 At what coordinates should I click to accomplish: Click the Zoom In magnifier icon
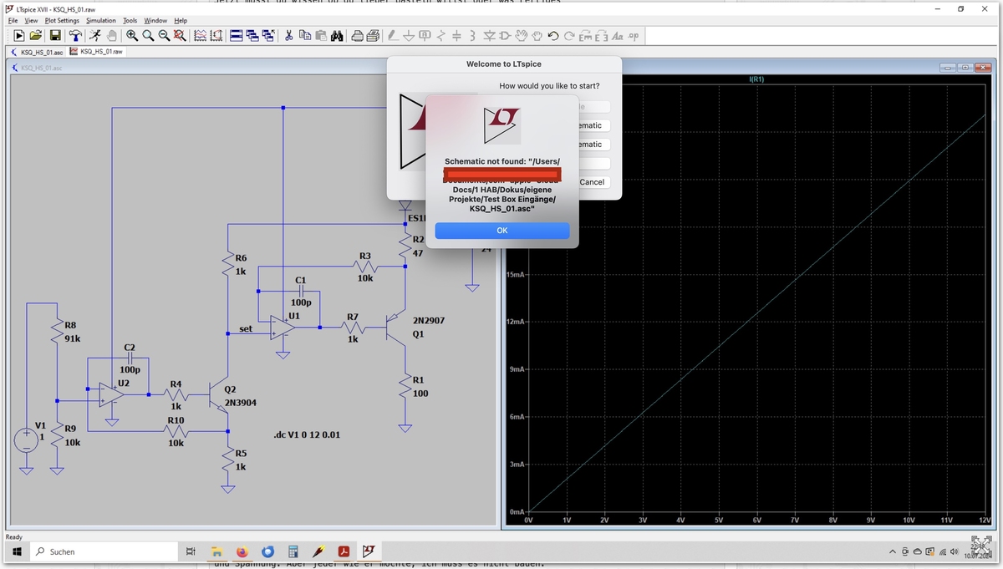tap(132, 36)
